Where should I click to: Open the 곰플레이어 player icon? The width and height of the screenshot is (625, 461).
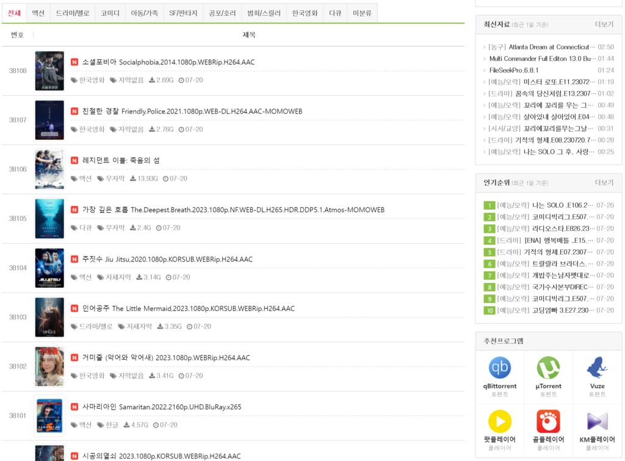point(548,421)
